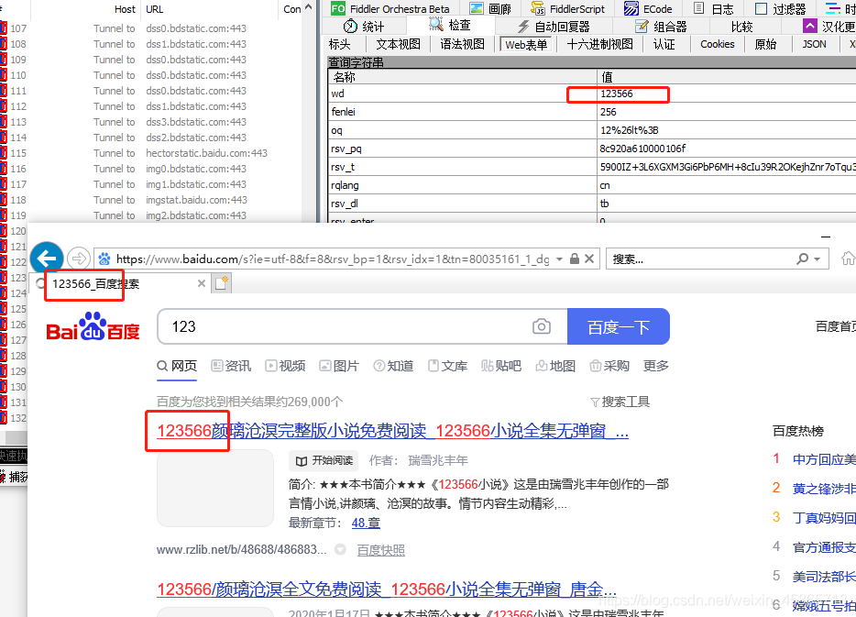Open the 原始 raw tab
Screen dimensions: 856x617
(765, 44)
